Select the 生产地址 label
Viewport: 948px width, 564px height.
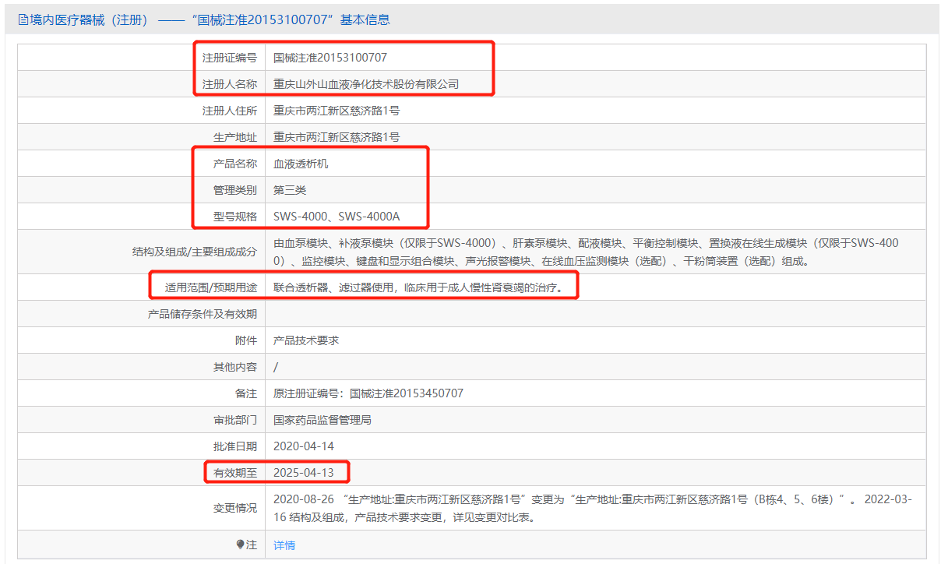235,137
